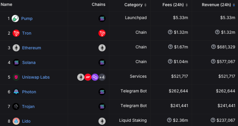Click the Tron logo beside its name

[x=16, y=33]
